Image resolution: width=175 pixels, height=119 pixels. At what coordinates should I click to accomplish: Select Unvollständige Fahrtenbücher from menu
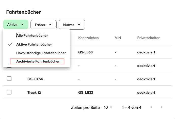click(x=41, y=53)
